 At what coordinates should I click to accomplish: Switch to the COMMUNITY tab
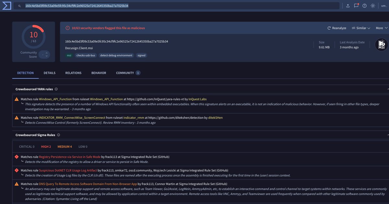pyautogui.click(x=128, y=73)
